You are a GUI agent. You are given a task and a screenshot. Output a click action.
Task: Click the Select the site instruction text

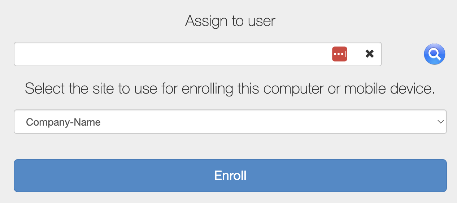[x=230, y=89]
